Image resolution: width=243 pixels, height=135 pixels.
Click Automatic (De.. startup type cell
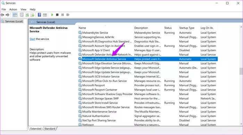pyautogui.click(x=188, y=68)
